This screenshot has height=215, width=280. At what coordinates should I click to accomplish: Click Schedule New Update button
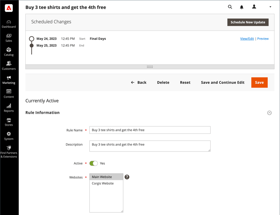coord(248,22)
